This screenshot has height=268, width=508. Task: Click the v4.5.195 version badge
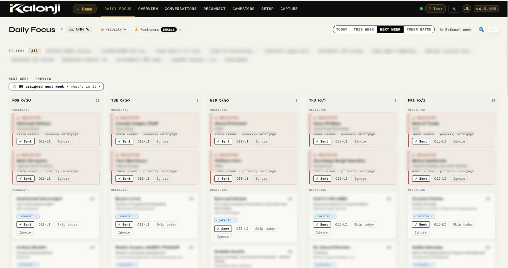[486, 9]
